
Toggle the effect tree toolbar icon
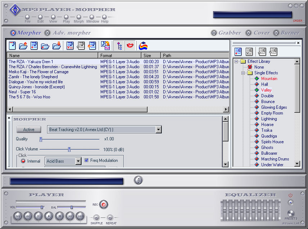[119, 46]
